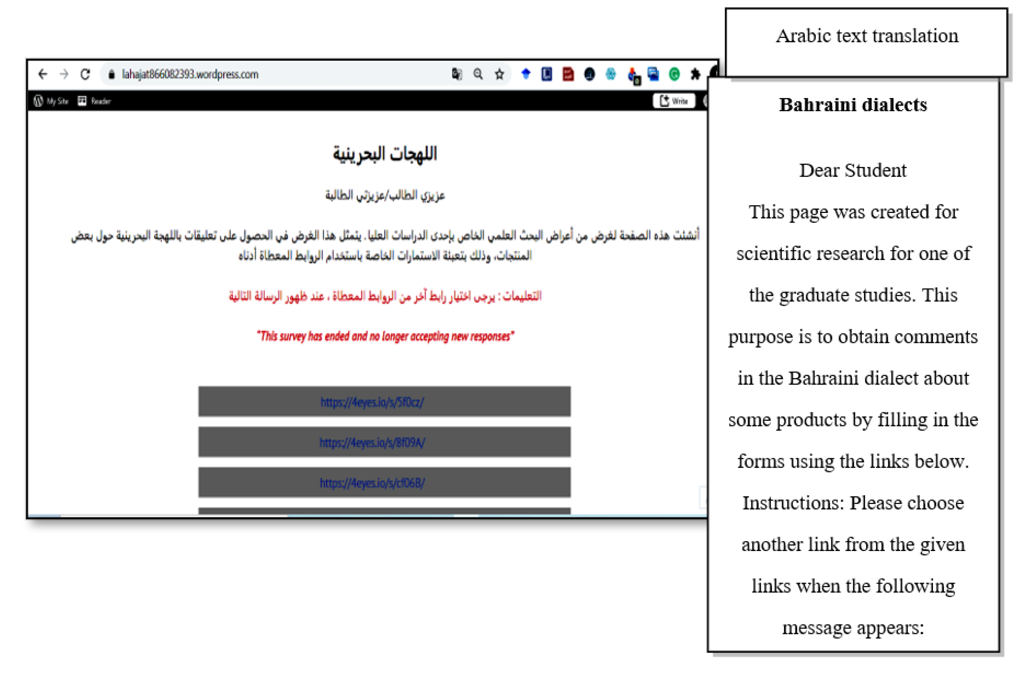Click the red PDF extension icon
The height and width of the screenshot is (674, 1024).
568,75
